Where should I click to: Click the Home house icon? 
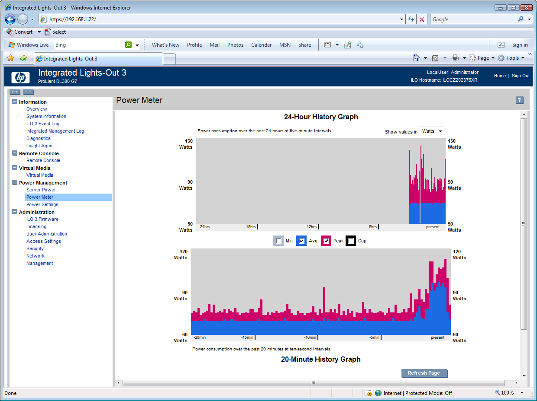pos(416,58)
